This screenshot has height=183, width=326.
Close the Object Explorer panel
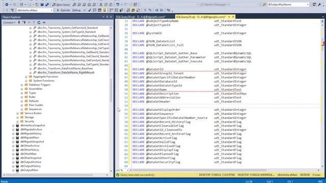coord(111,17)
